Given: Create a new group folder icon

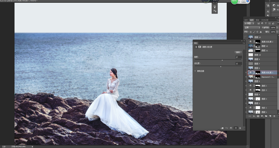Looking at the screenshot, I should click(x=266, y=116).
